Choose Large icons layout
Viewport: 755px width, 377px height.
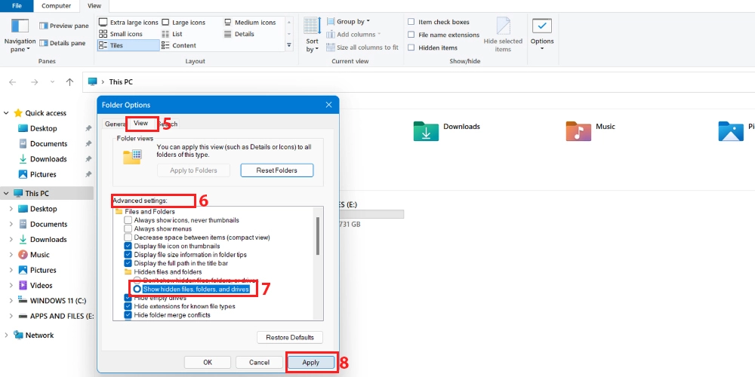[x=183, y=23]
